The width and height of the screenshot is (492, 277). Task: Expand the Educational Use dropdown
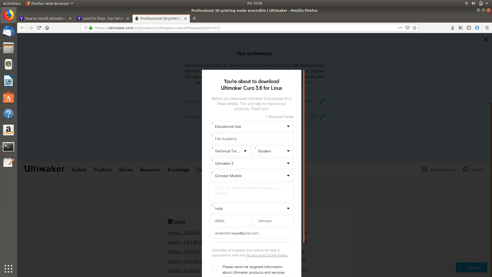(x=251, y=126)
